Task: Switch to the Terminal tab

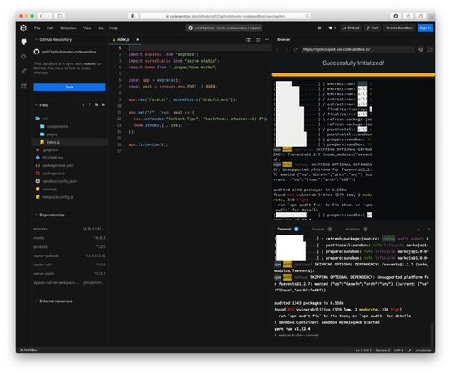Action: coord(287,229)
